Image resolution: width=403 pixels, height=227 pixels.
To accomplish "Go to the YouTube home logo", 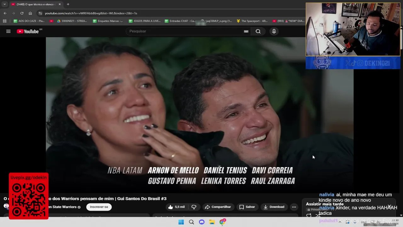I will tap(28, 31).
